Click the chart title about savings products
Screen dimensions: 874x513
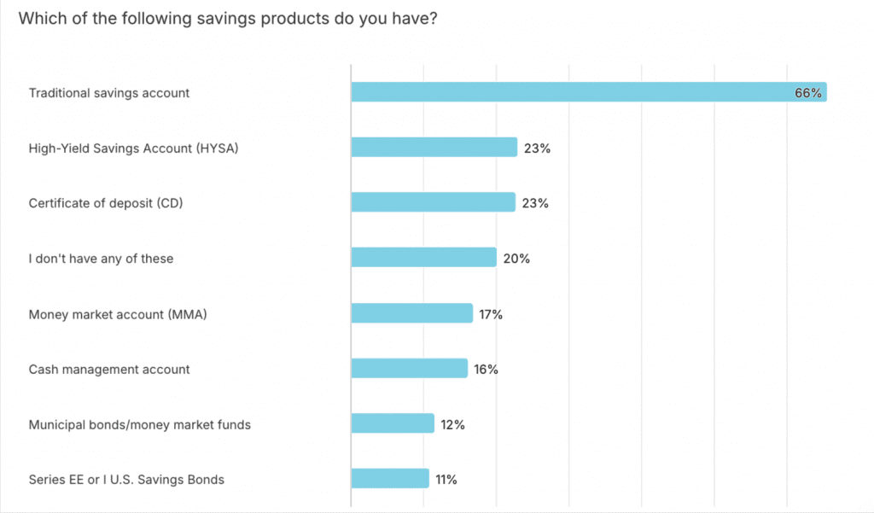(x=228, y=18)
